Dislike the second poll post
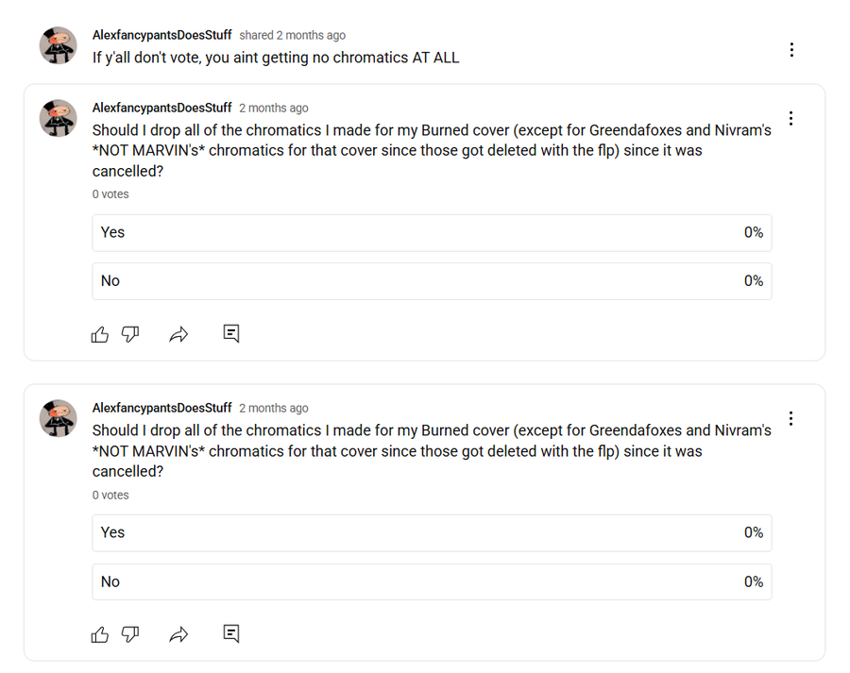This screenshot has height=673, width=850. pos(130,634)
